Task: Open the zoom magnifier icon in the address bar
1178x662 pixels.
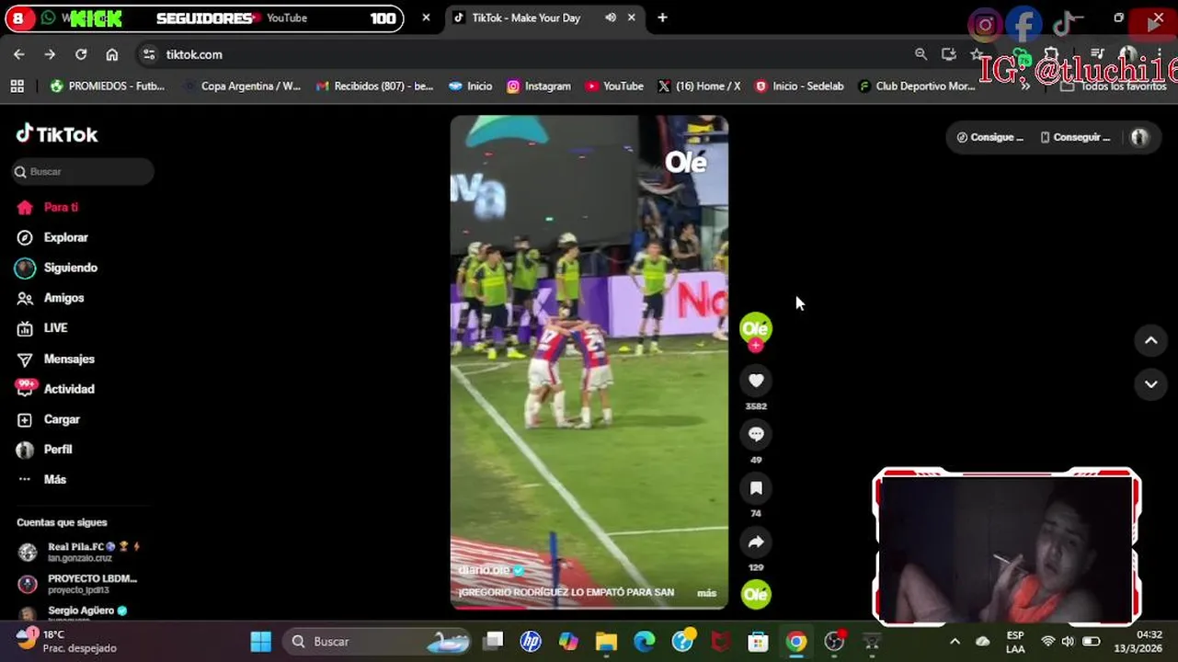Action: [921, 54]
